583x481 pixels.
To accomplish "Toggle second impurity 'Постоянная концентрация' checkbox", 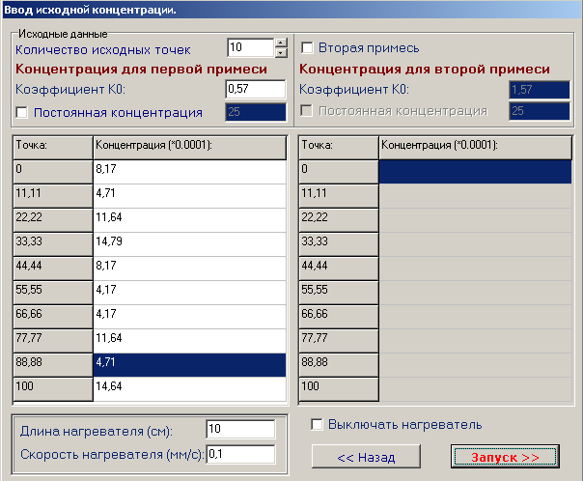I will click(x=306, y=110).
